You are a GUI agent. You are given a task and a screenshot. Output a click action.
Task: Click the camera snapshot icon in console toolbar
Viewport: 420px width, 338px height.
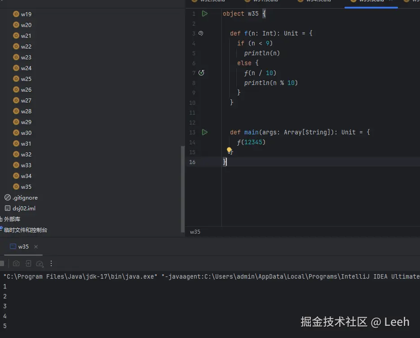16,263
